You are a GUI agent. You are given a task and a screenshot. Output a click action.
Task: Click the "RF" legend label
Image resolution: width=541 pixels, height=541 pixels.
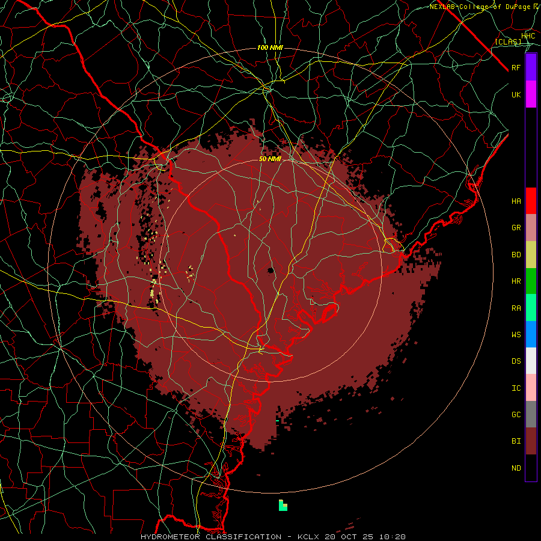(516, 67)
